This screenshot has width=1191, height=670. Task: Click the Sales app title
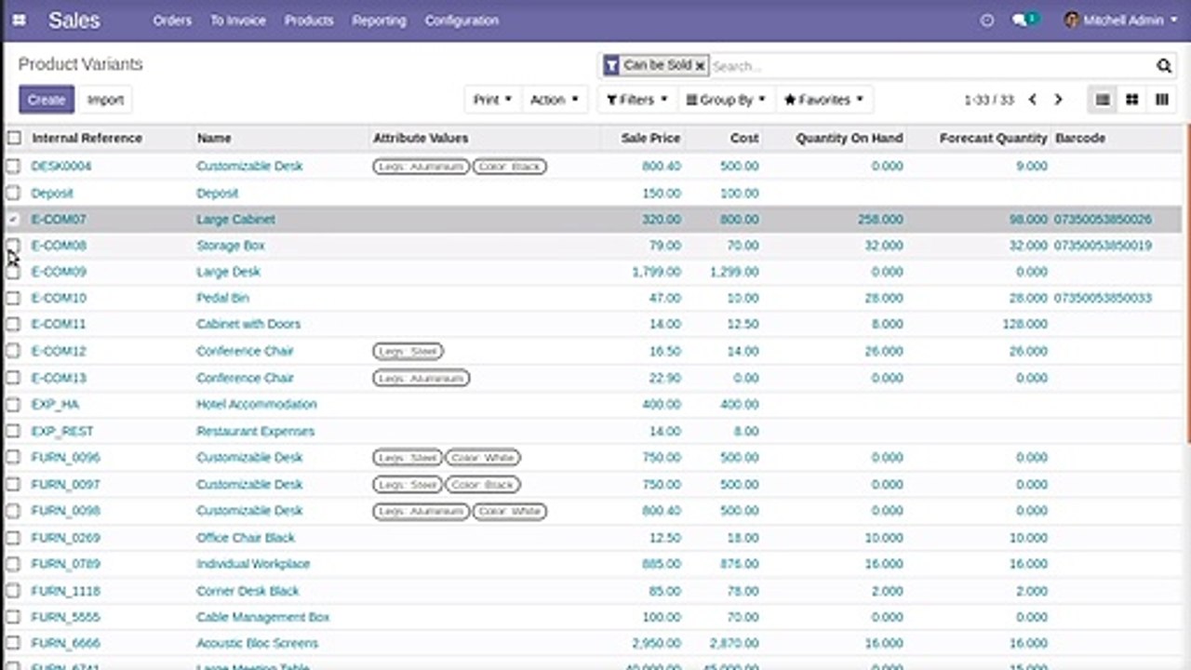point(74,20)
